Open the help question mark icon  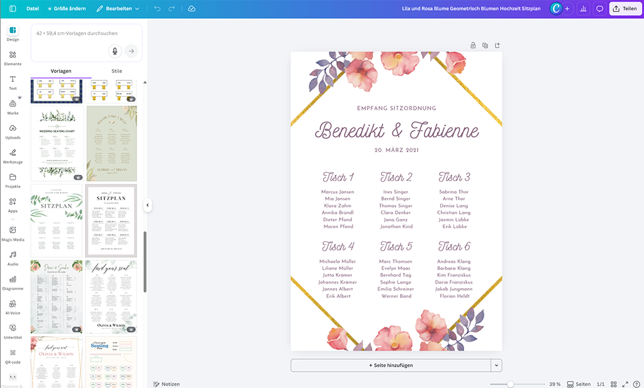[x=636, y=384]
